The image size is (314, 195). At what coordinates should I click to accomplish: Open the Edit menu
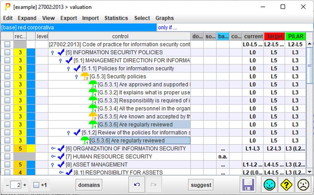(8, 18)
